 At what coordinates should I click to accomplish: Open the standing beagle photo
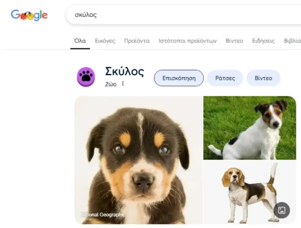pyautogui.click(x=250, y=192)
